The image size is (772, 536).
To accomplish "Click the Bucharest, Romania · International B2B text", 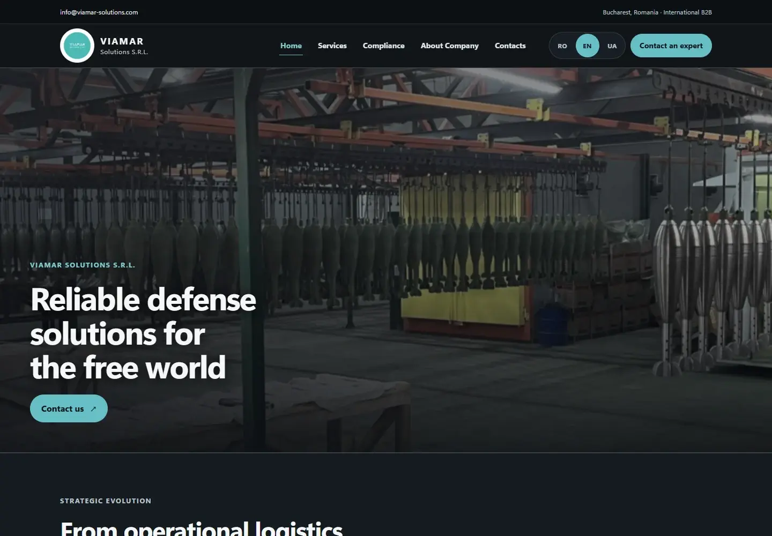I will coord(657,12).
